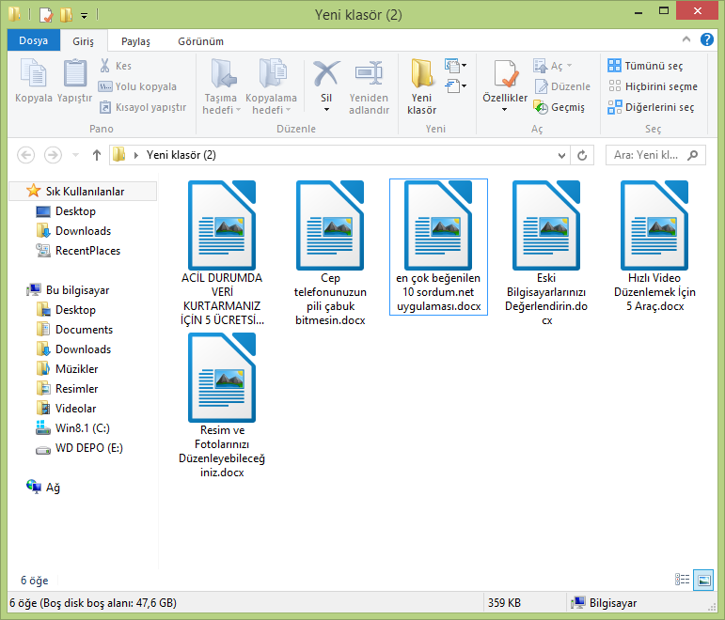Select Hızlı Video Düzenlemek İçin 5 Araç.docx
Viewport: 725px width, 620px height.
[x=654, y=246]
